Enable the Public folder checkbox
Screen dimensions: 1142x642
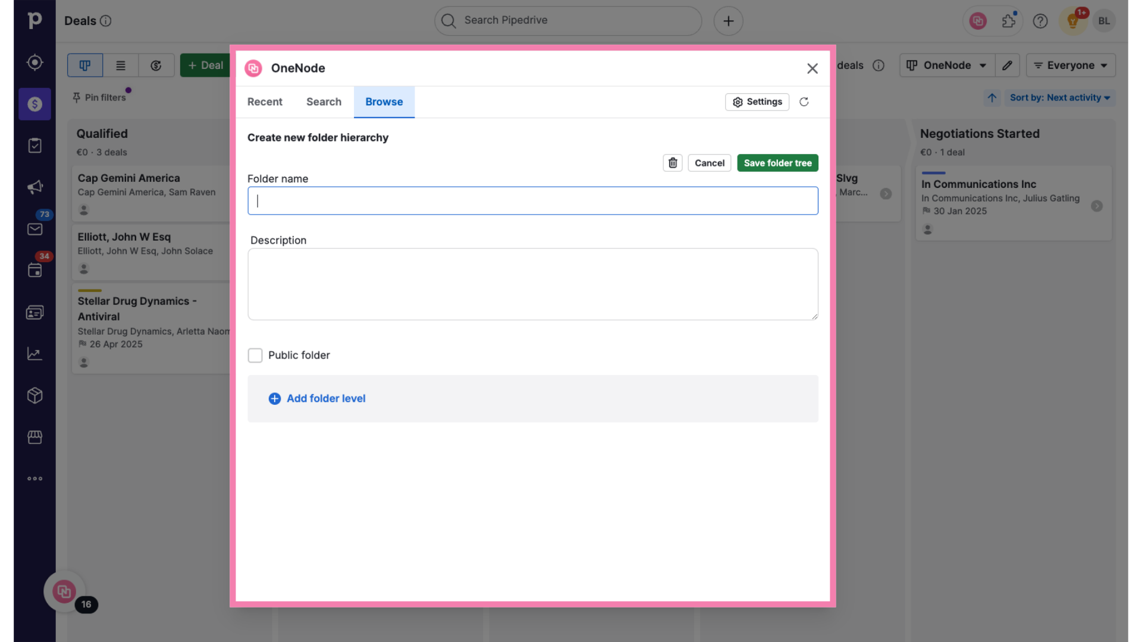tap(255, 355)
